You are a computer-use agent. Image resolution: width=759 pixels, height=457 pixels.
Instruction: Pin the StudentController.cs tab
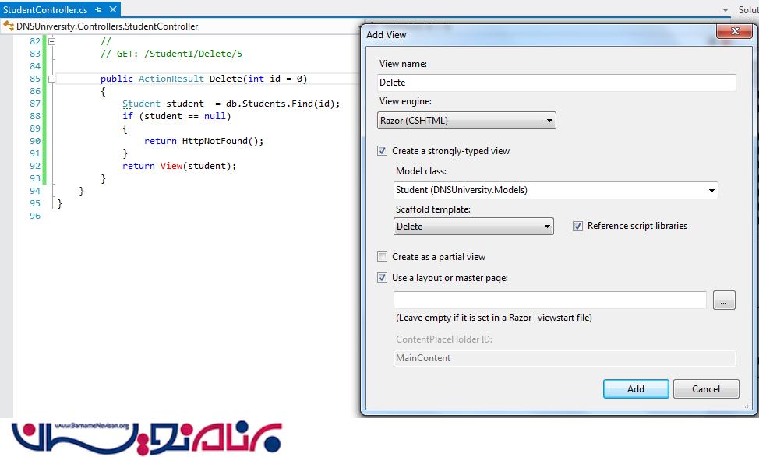[x=99, y=9]
